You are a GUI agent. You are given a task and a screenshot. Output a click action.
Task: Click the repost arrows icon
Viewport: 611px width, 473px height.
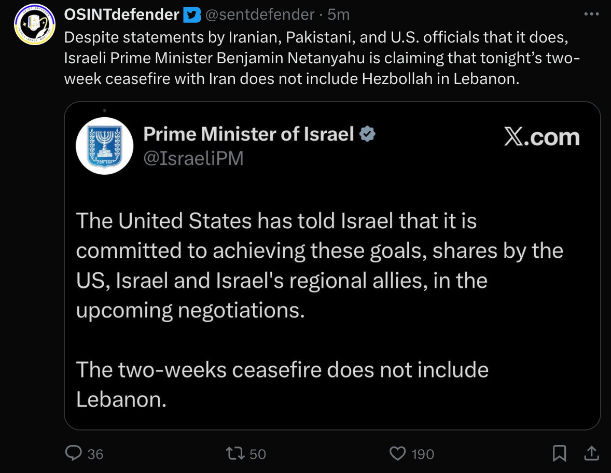(x=235, y=454)
